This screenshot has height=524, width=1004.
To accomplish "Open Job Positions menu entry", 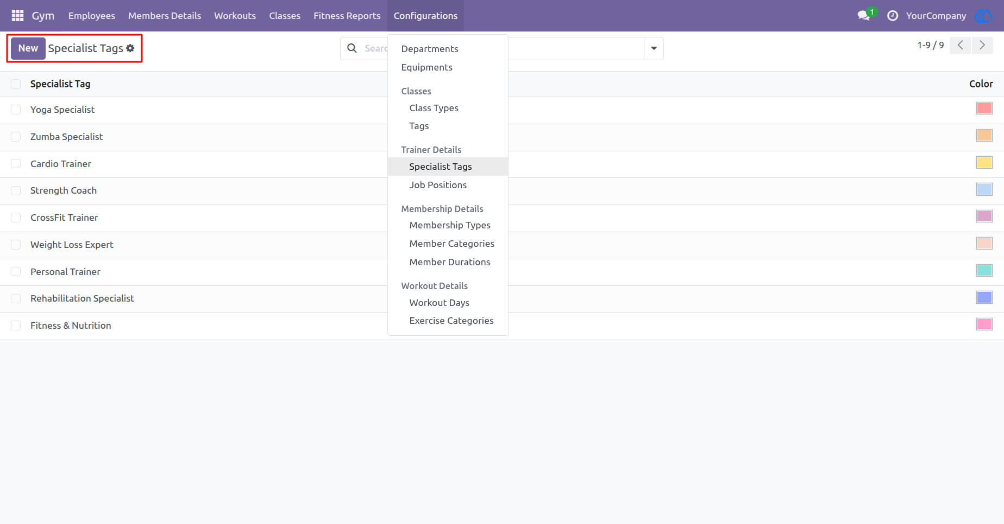I will point(438,185).
